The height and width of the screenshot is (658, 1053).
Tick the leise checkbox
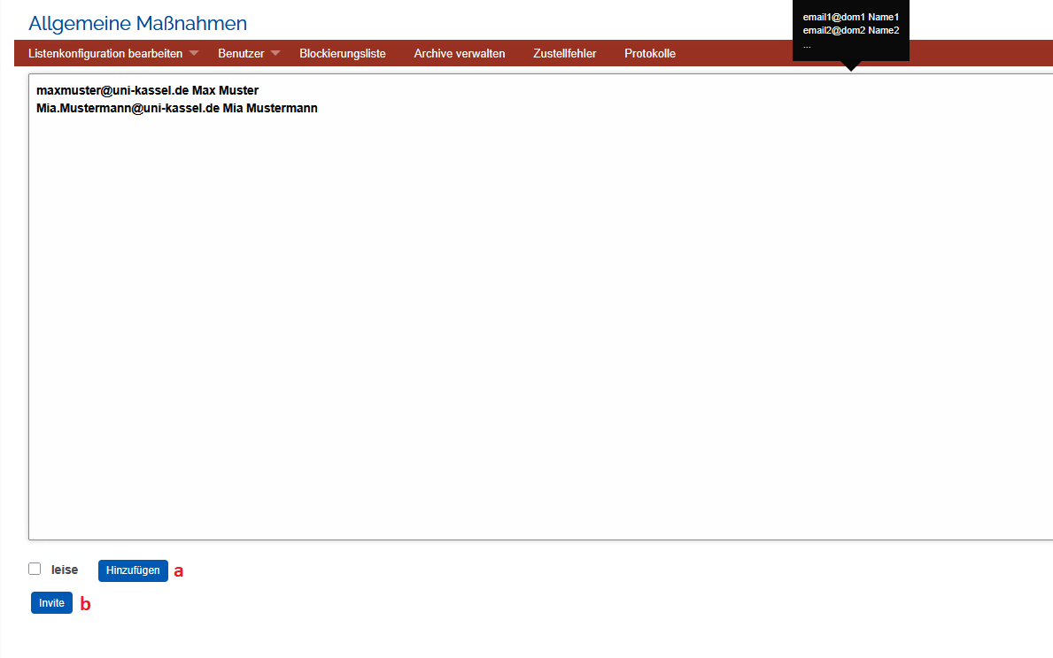coord(35,569)
